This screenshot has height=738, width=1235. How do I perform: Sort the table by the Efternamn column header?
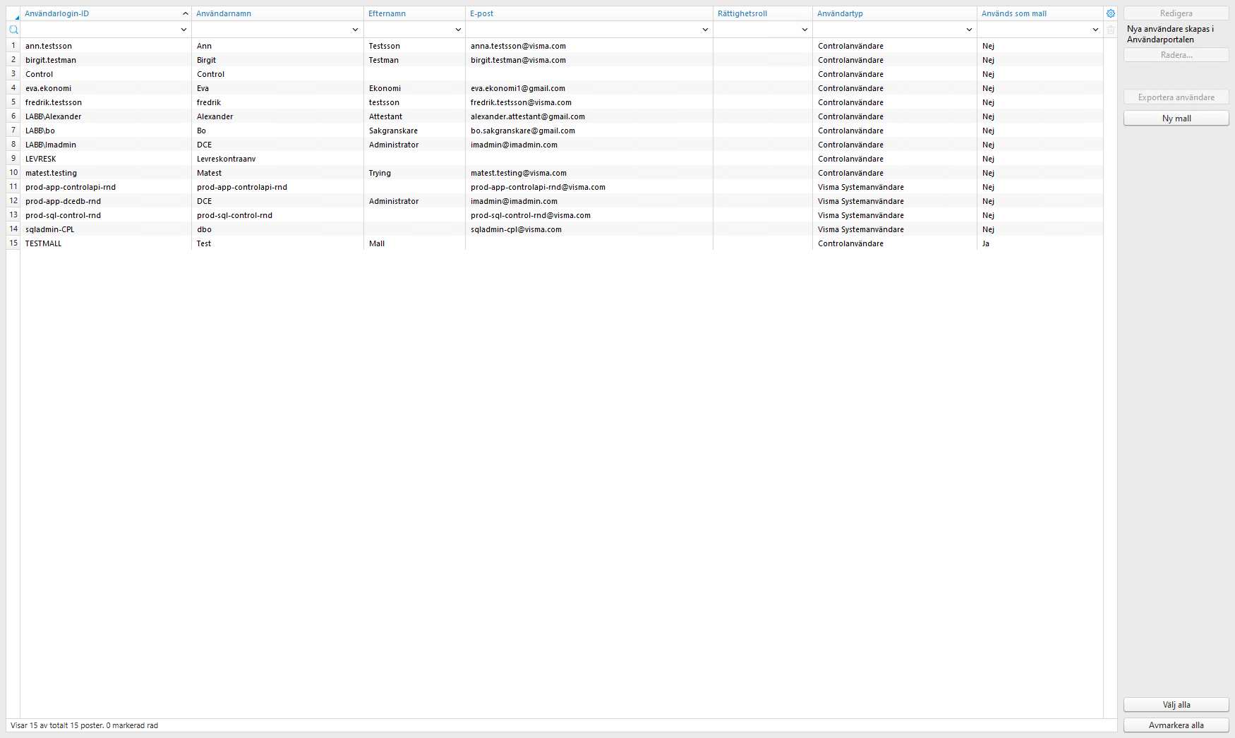tap(414, 13)
